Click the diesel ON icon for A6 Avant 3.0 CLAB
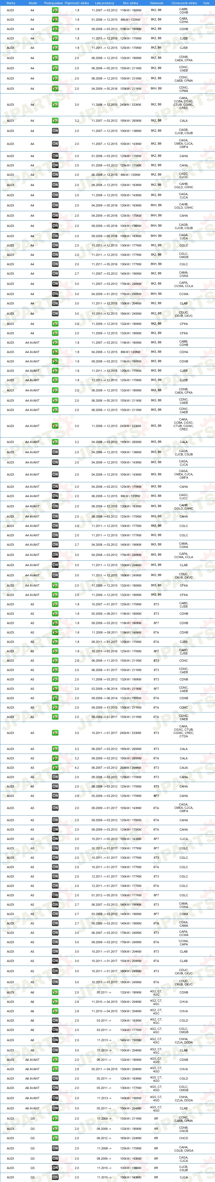Screen dimensions: 215x1182 coord(55,1108)
